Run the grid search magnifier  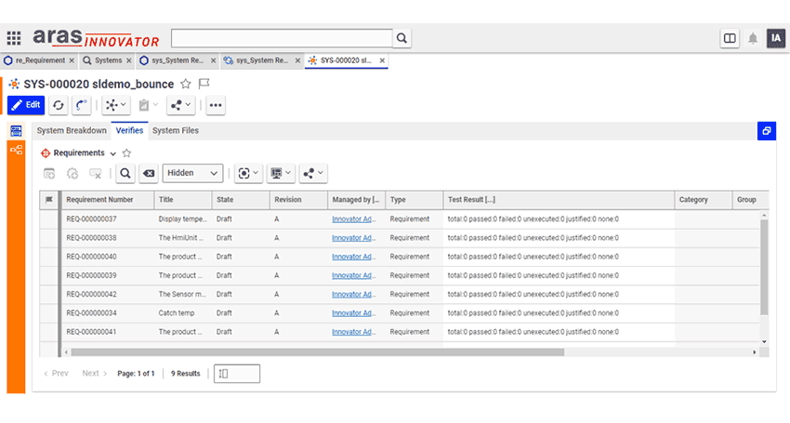(125, 174)
